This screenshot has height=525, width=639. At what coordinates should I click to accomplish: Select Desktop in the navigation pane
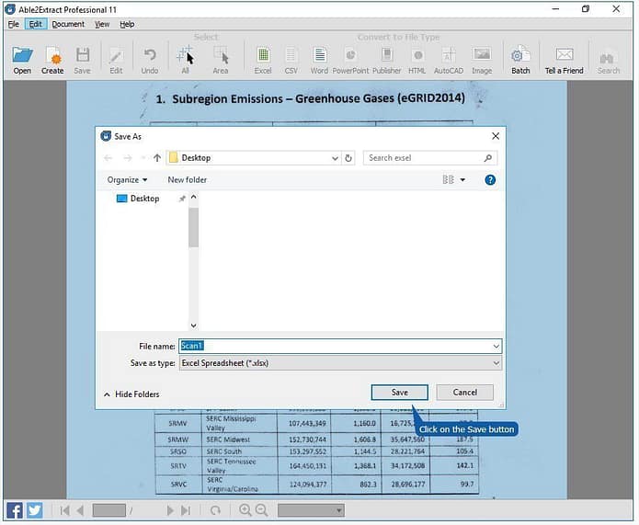pyautogui.click(x=144, y=199)
